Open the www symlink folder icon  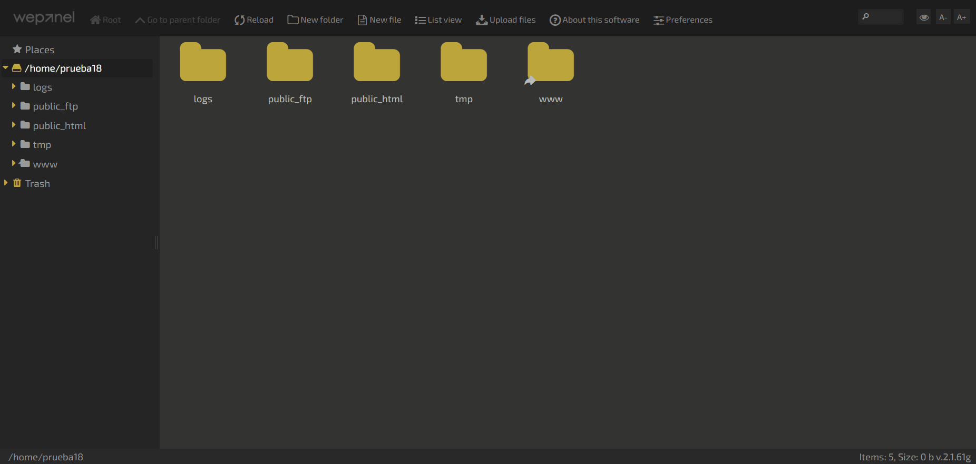click(550, 63)
